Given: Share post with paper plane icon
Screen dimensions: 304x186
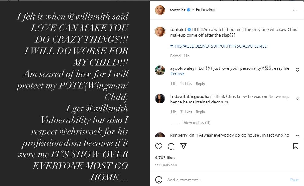Looking at the screenshot, I should (183, 146).
